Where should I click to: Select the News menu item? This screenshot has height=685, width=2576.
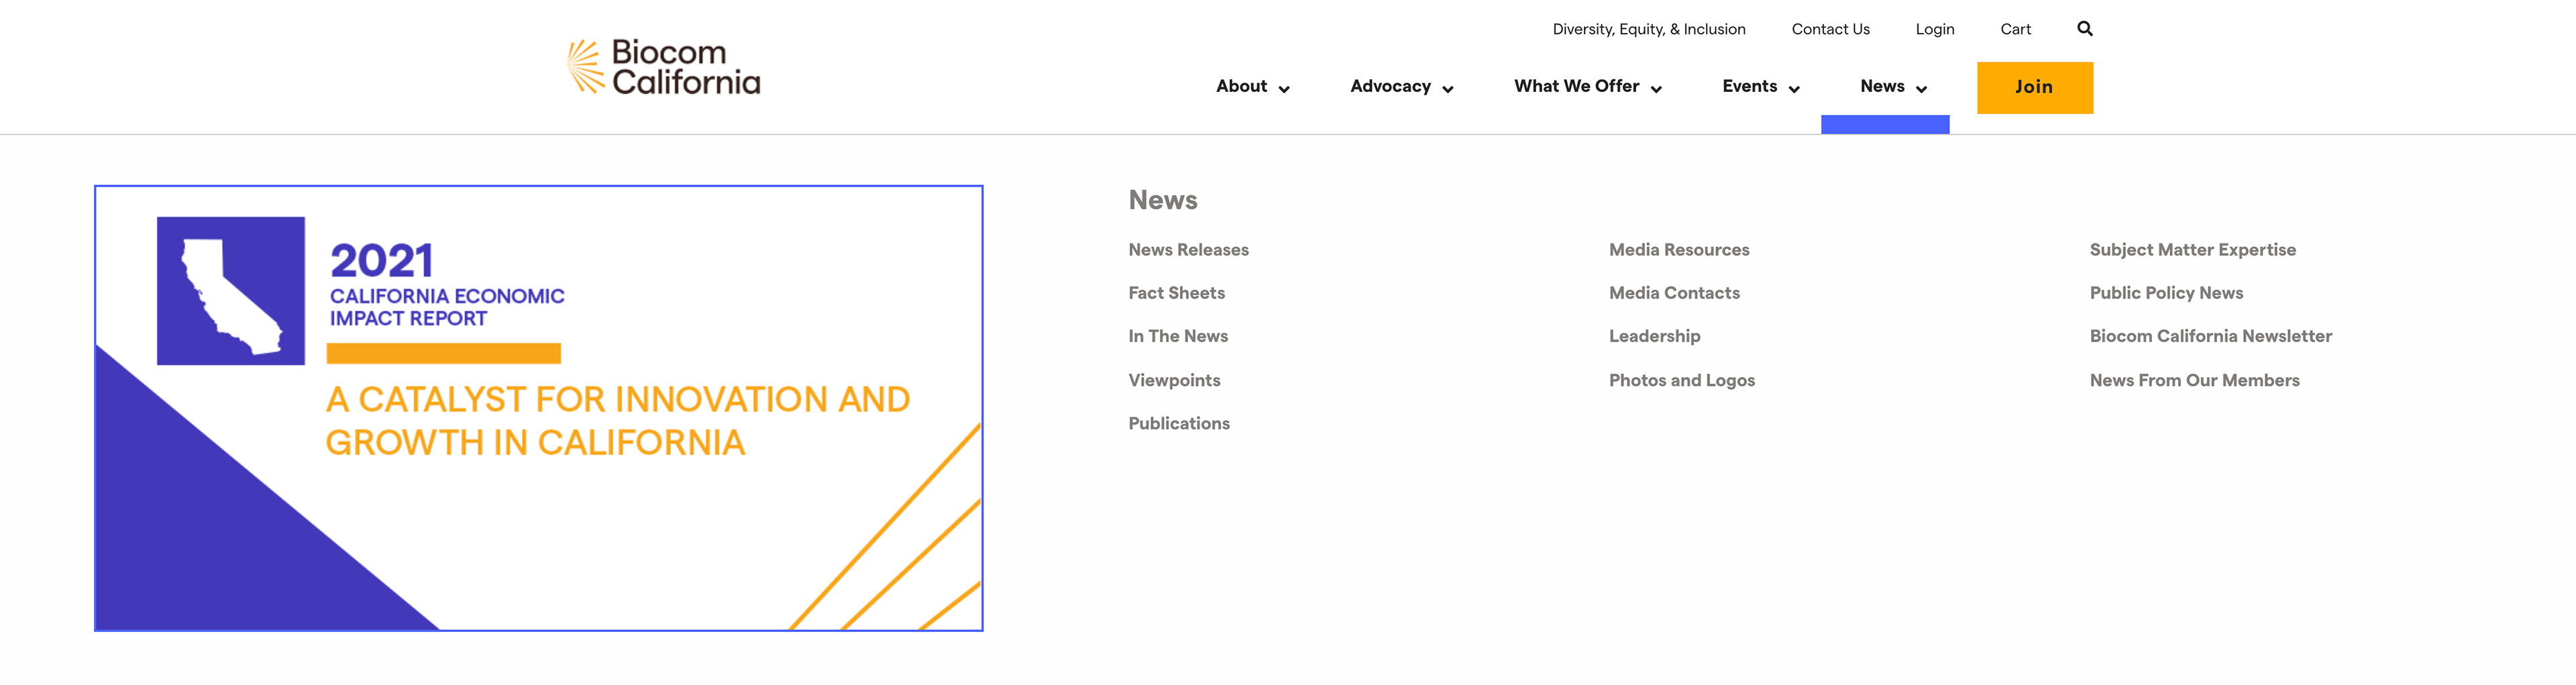(1882, 86)
